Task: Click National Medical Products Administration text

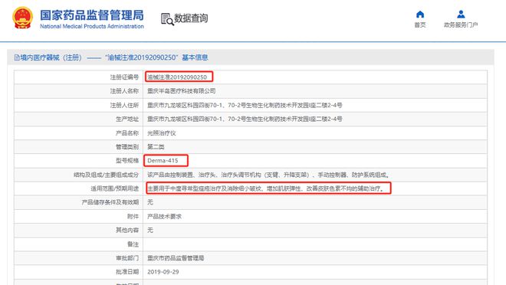Action: coord(92,27)
